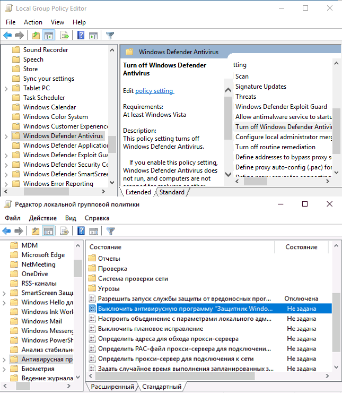
Task: Open the Действие menu
Action: click(x=43, y=218)
